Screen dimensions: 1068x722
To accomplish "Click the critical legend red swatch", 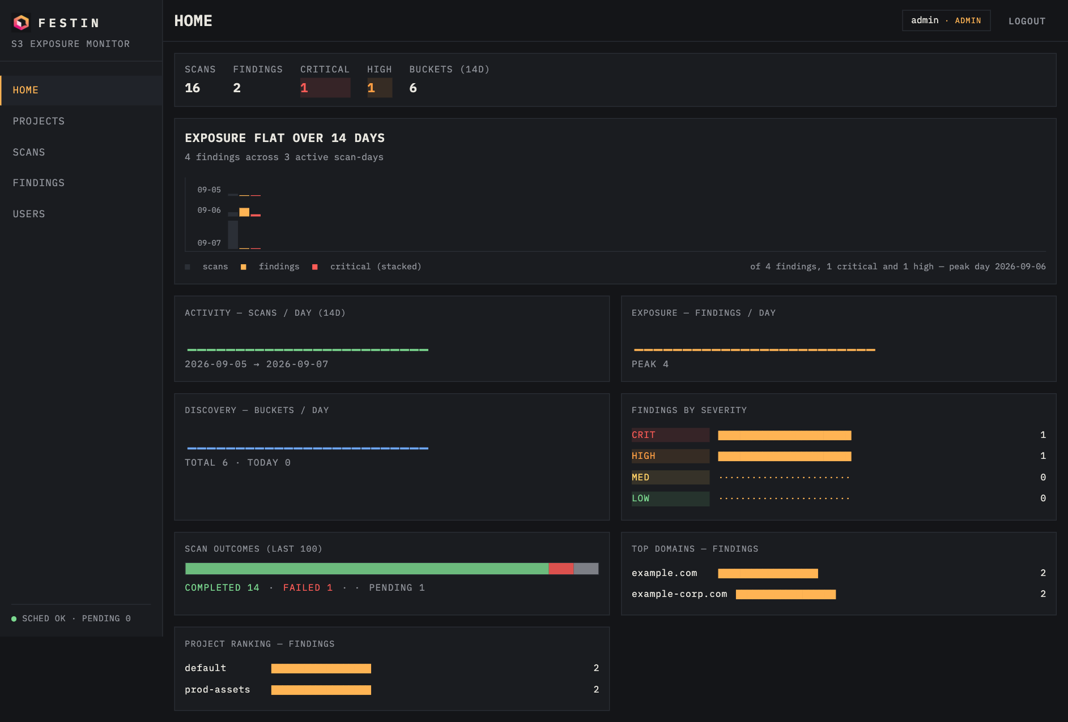I will (315, 267).
